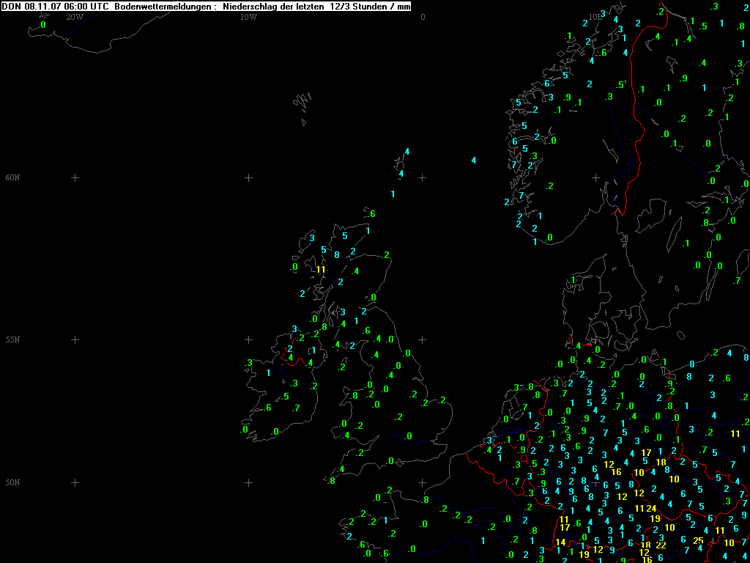The image size is (750, 563).
Task: Click the grid cross at 60N 20W
Action: 74,177
